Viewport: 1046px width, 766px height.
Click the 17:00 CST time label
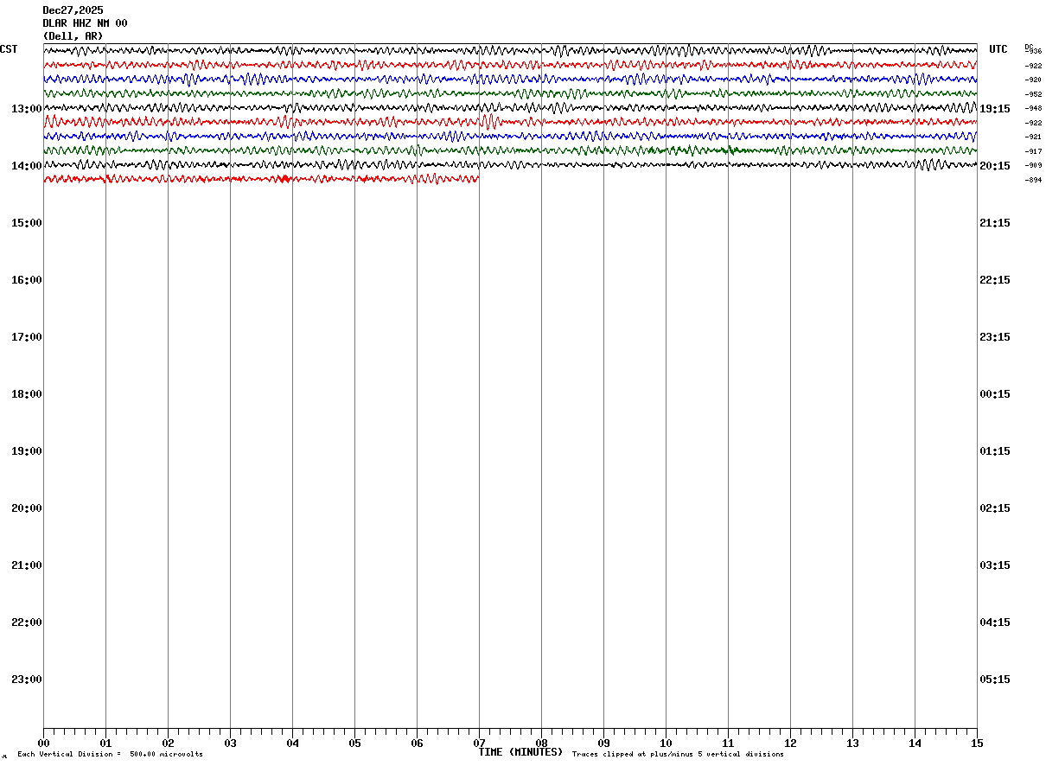click(27, 337)
